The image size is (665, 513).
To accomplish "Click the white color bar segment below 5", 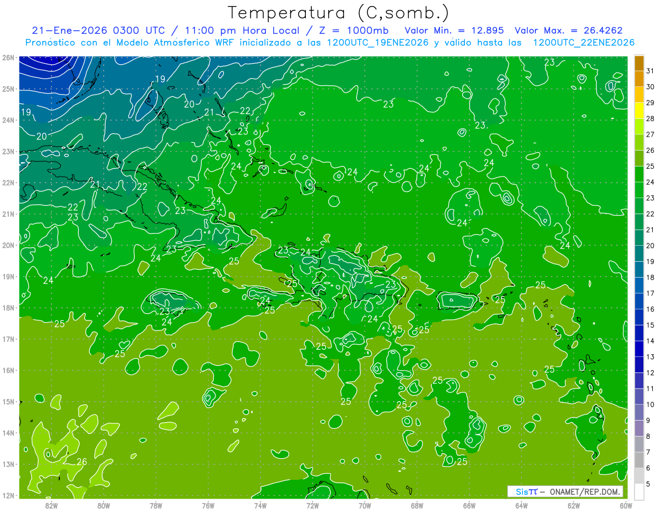I will pyautogui.click(x=639, y=491).
